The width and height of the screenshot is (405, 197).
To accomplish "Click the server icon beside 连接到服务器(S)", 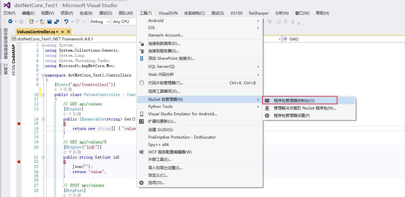I will coord(141,51).
